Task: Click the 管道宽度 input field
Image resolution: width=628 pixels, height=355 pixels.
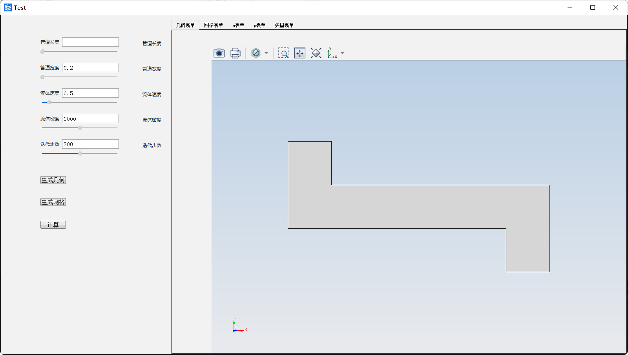Action: pyautogui.click(x=90, y=67)
